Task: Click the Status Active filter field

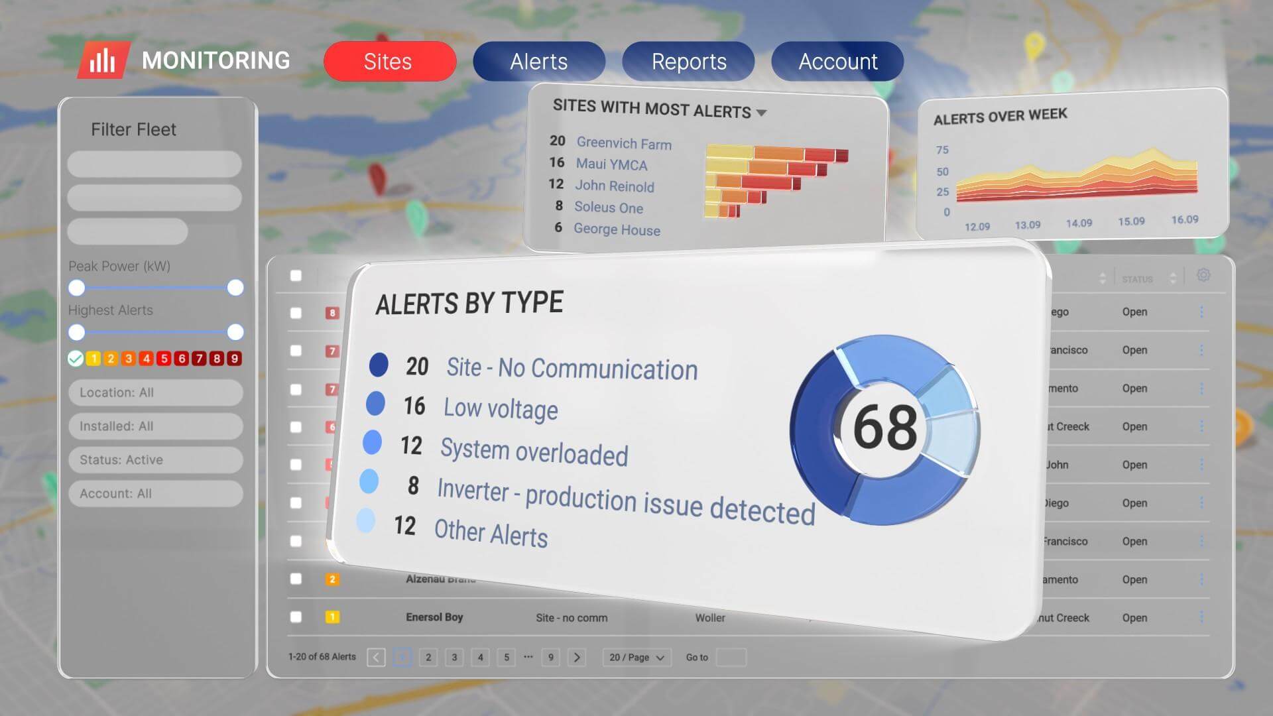Action: point(156,459)
